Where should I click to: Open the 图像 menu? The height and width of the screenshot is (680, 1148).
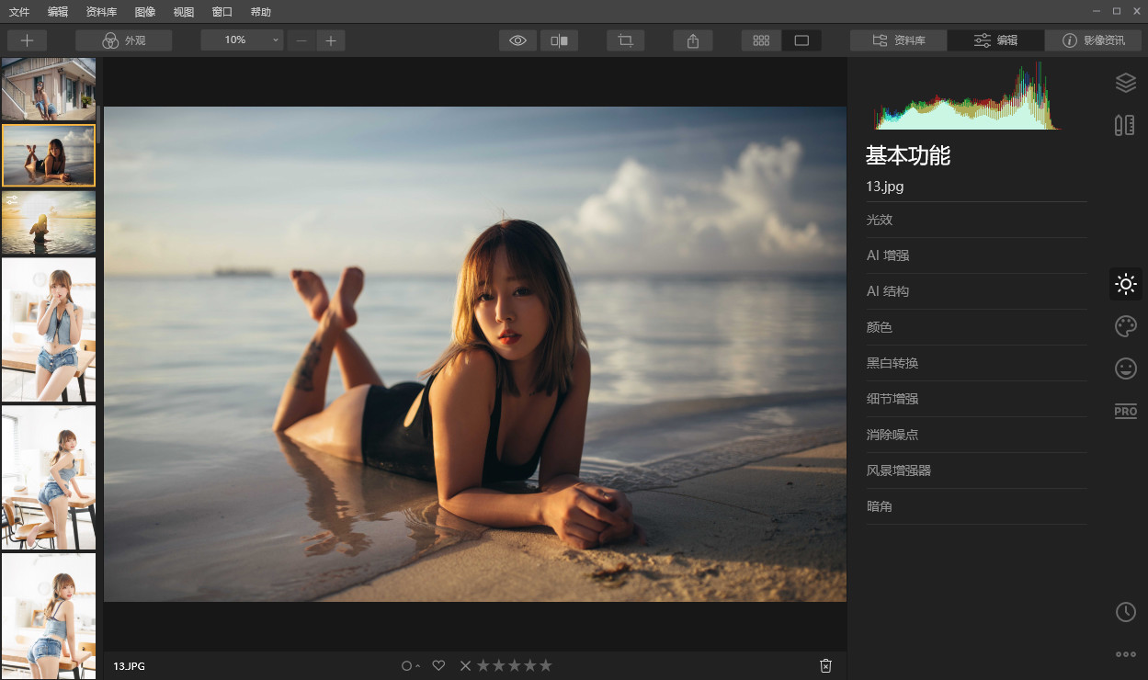[144, 12]
